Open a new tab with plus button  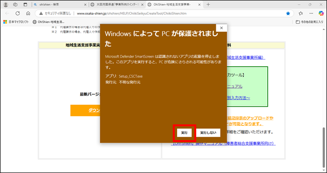click(x=208, y=4)
